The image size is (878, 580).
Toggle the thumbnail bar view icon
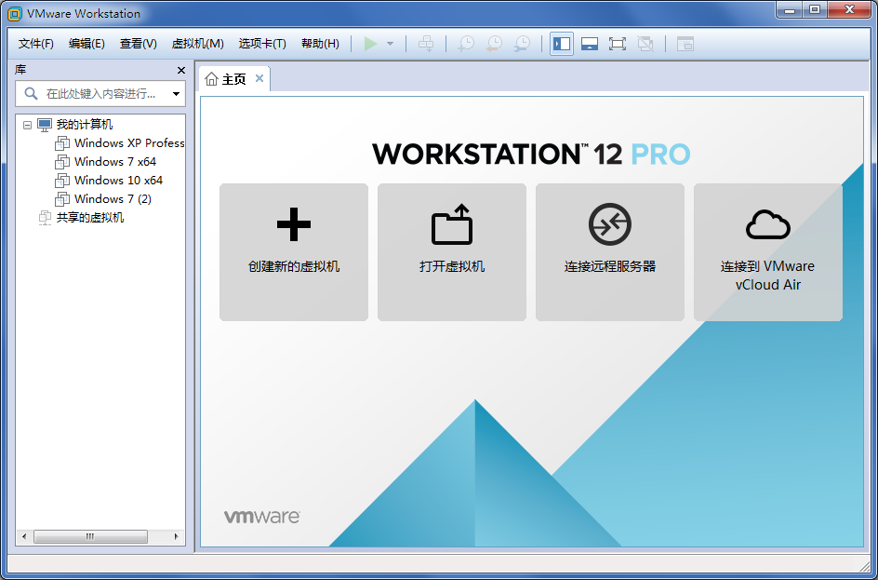pyautogui.click(x=590, y=44)
